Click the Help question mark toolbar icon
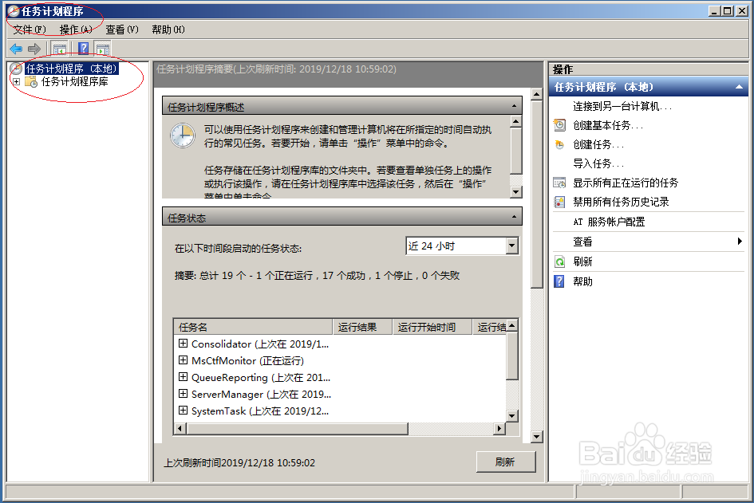This screenshot has height=503, width=754. pyautogui.click(x=83, y=48)
